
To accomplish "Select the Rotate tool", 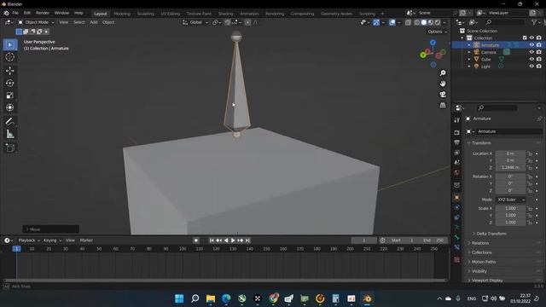I will pyautogui.click(x=9, y=83).
